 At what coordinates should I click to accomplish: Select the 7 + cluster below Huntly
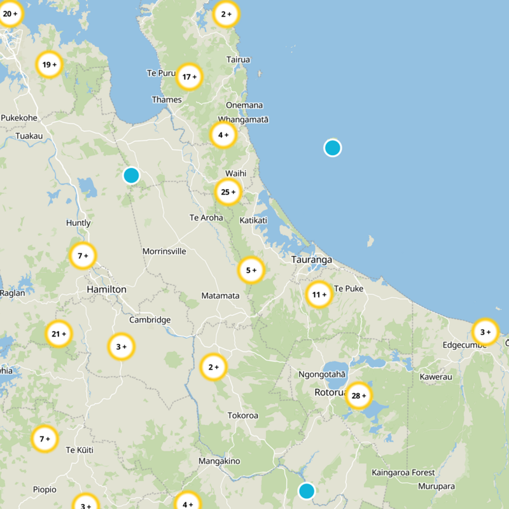pyautogui.click(x=83, y=256)
